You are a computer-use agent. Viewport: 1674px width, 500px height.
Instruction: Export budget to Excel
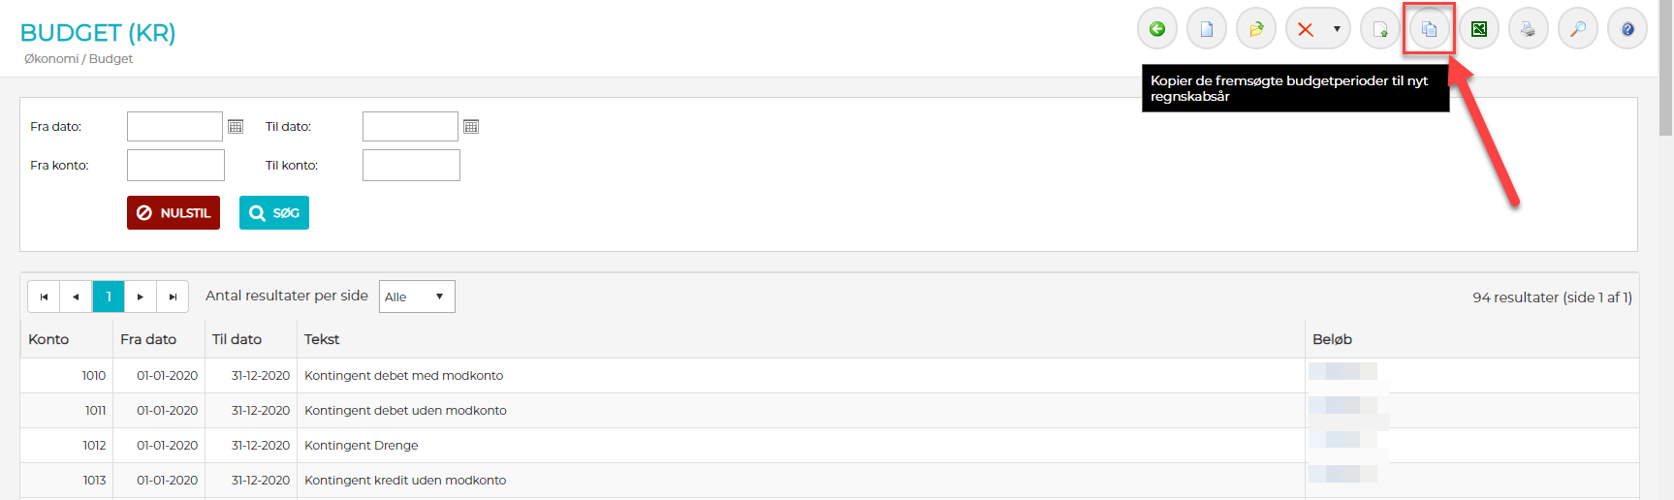click(x=1479, y=29)
